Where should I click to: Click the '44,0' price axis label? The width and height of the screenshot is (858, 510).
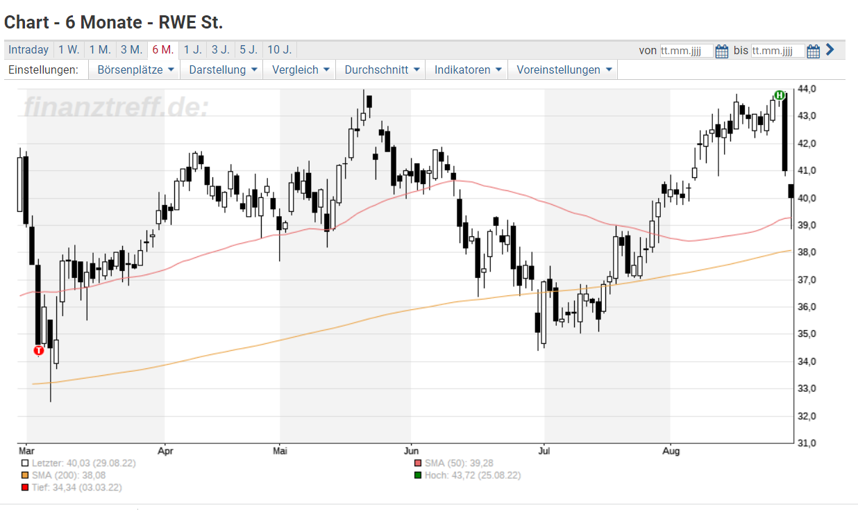(x=807, y=89)
